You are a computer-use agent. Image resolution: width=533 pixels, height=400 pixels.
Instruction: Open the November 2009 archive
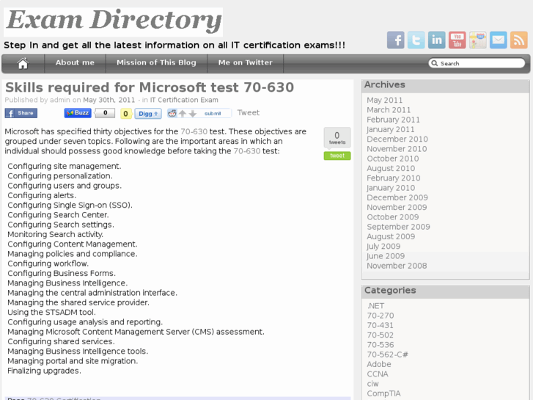(x=397, y=207)
